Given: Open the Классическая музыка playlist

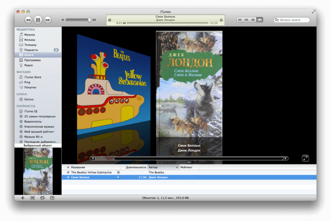Looking at the screenshot, I should [38, 126].
